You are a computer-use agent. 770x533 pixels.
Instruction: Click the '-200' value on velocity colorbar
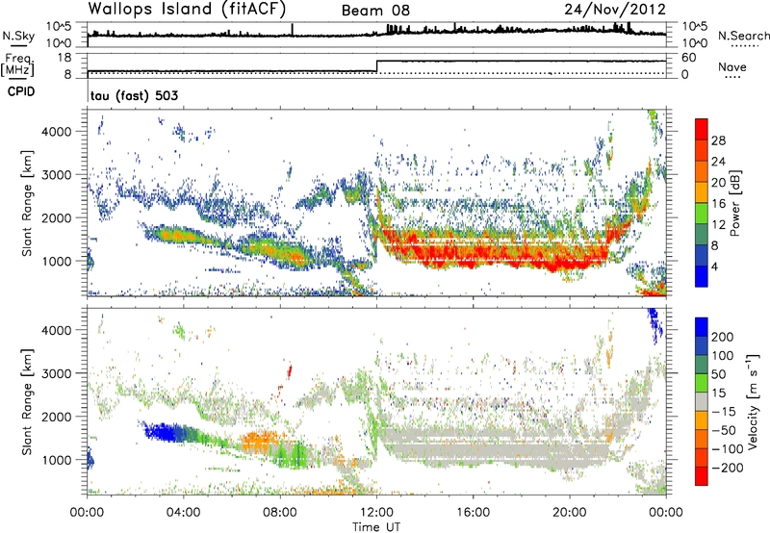(728, 468)
